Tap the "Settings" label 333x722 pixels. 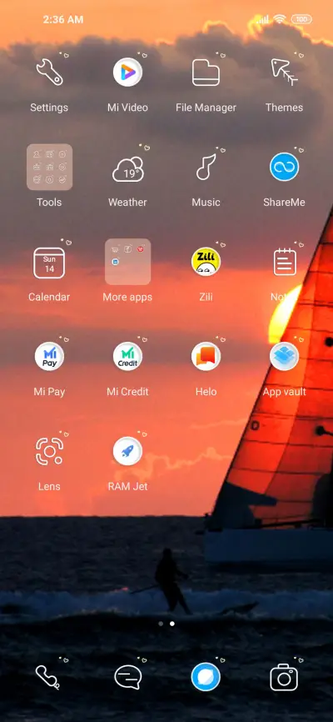tap(49, 108)
